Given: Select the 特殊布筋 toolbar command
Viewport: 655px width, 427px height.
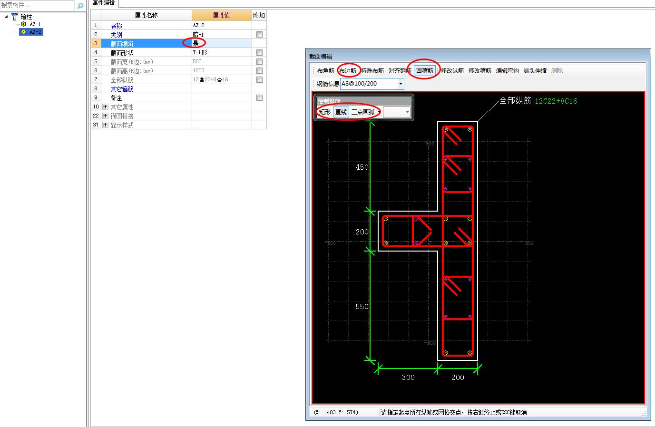Looking at the screenshot, I should (372, 71).
